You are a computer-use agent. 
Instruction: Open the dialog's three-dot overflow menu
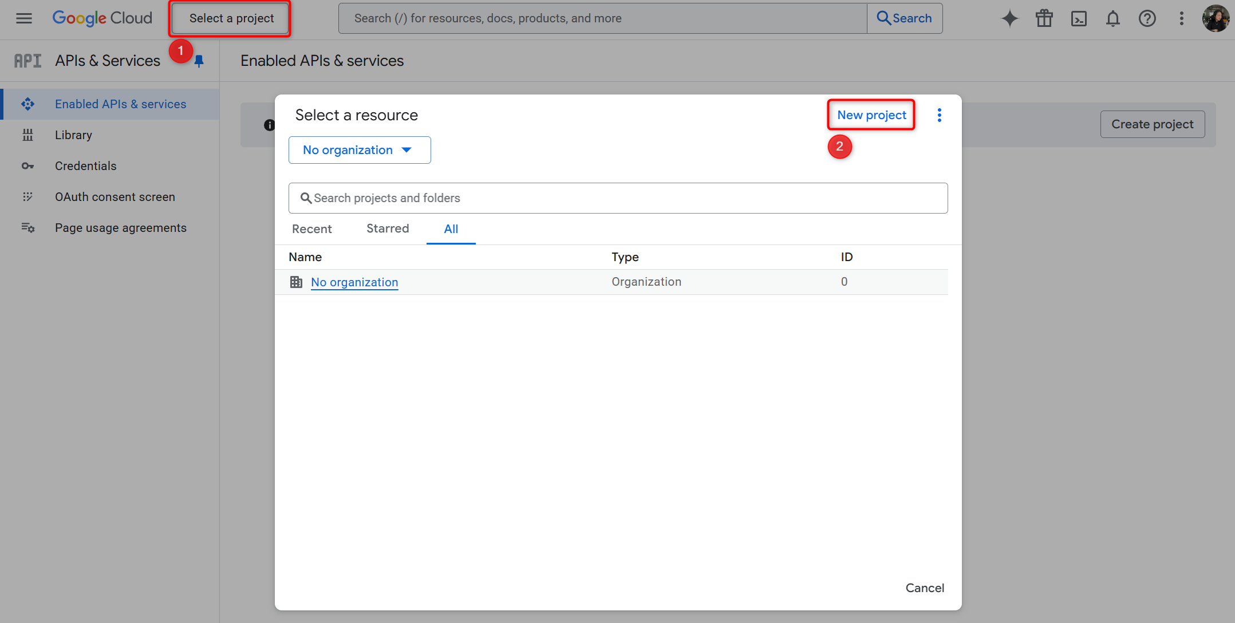(x=939, y=115)
